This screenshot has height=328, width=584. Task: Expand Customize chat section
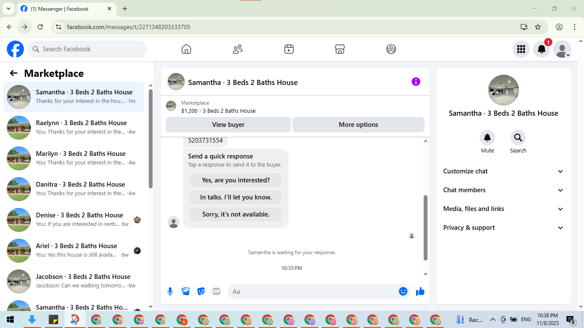[x=504, y=171]
